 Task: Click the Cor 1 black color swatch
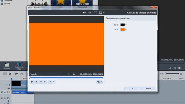pos(123,25)
